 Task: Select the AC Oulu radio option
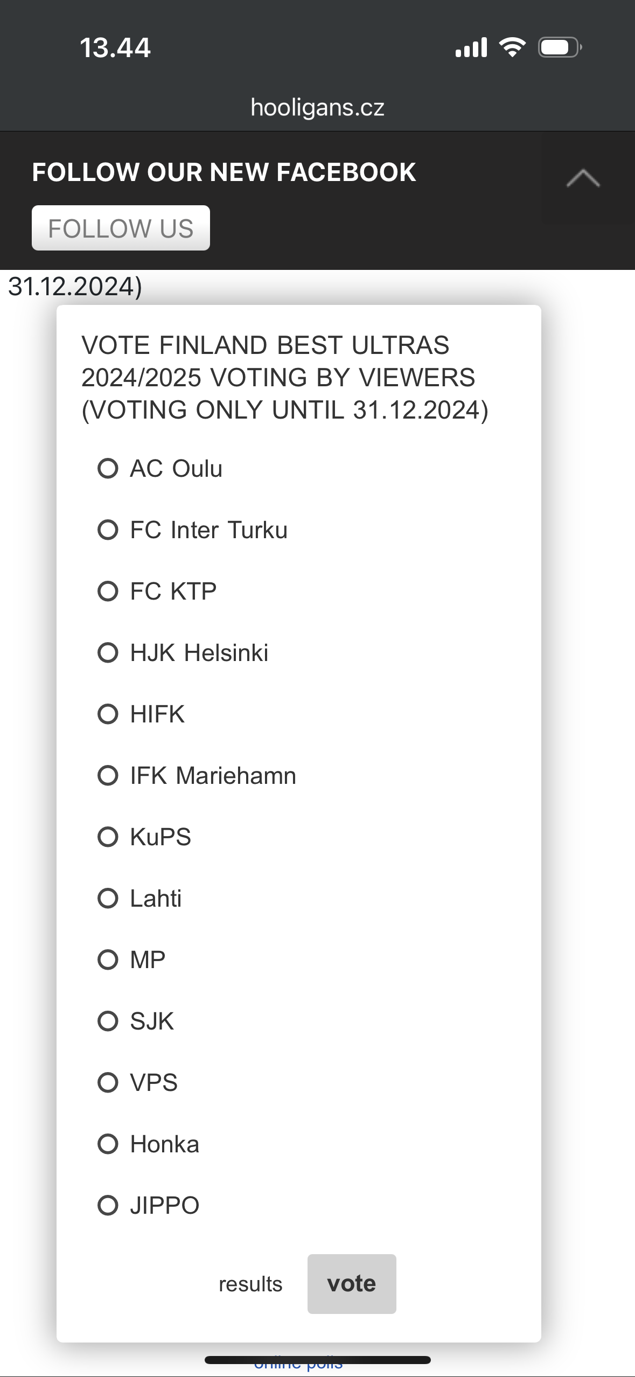pos(108,468)
